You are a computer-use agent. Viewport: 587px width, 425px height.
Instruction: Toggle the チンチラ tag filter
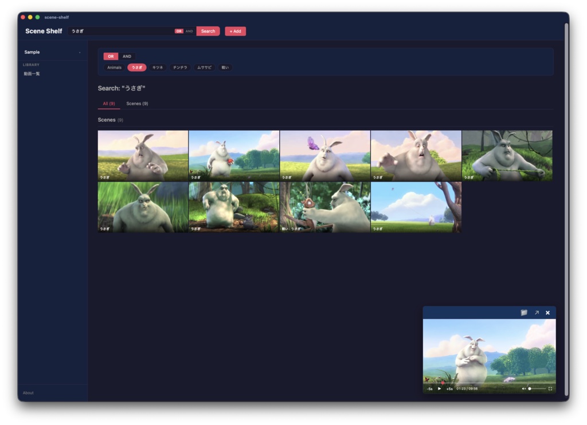(179, 68)
